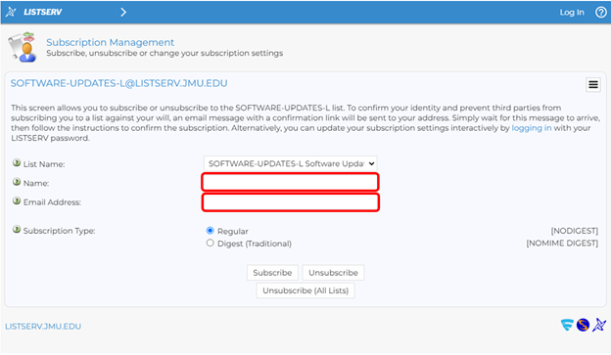Click the Subscription Management person icon
Viewport: 611px width, 355px height.
coord(23,47)
